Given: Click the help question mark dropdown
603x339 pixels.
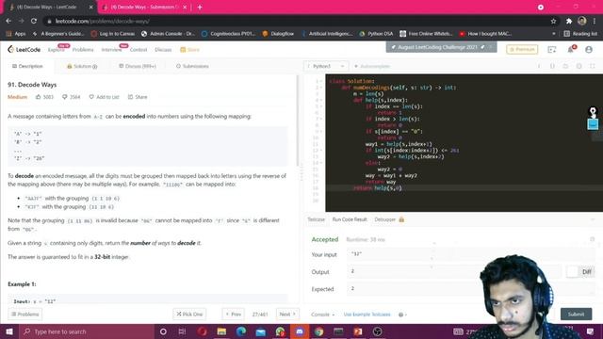Looking at the screenshot, I should coord(402,315).
